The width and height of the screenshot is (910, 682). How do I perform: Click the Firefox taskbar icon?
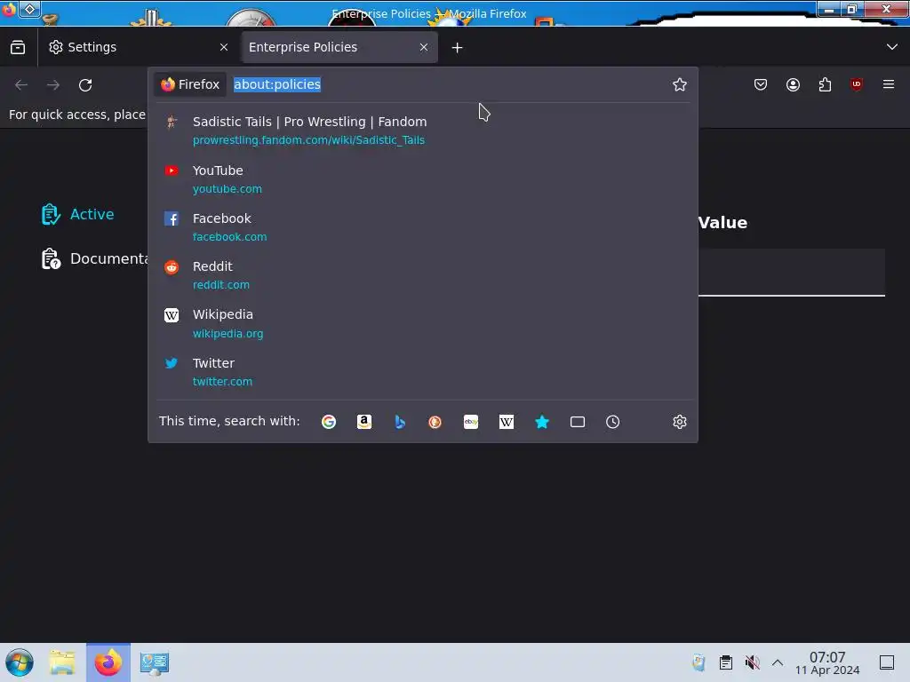[x=108, y=662]
